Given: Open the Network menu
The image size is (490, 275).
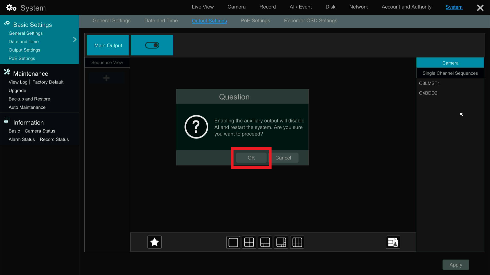Looking at the screenshot, I should (x=358, y=7).
